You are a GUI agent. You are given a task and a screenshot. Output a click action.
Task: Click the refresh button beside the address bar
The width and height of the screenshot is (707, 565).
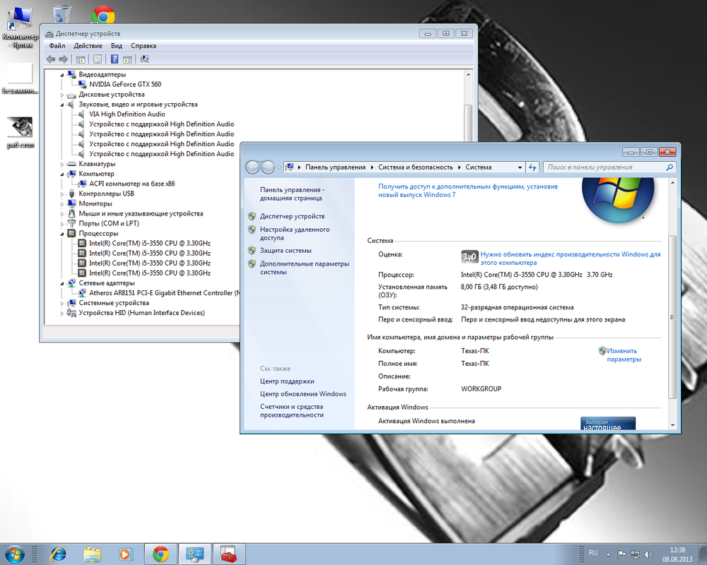point(532,167)
